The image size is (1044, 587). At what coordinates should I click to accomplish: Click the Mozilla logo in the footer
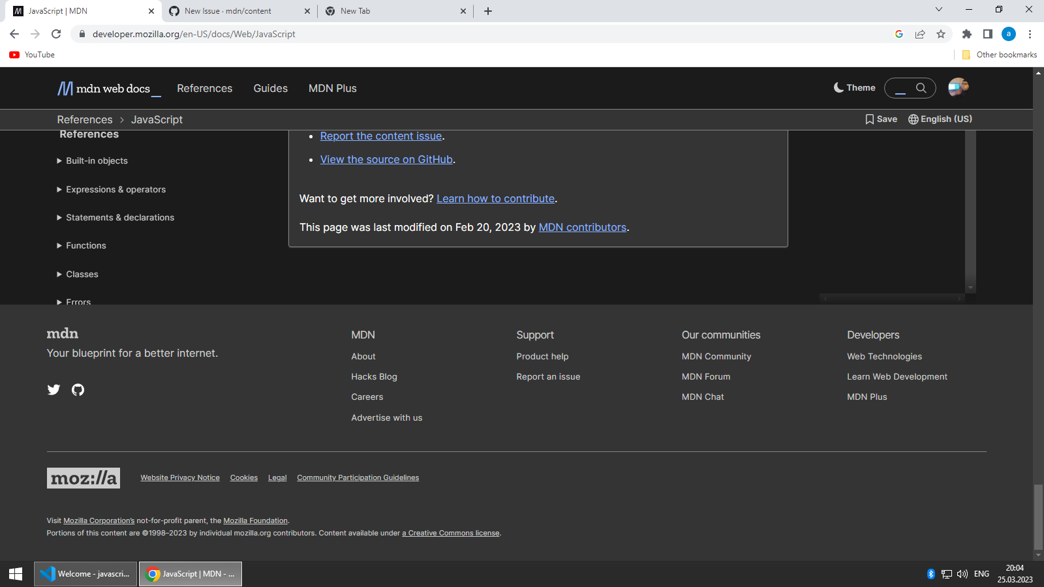(83, 477)
